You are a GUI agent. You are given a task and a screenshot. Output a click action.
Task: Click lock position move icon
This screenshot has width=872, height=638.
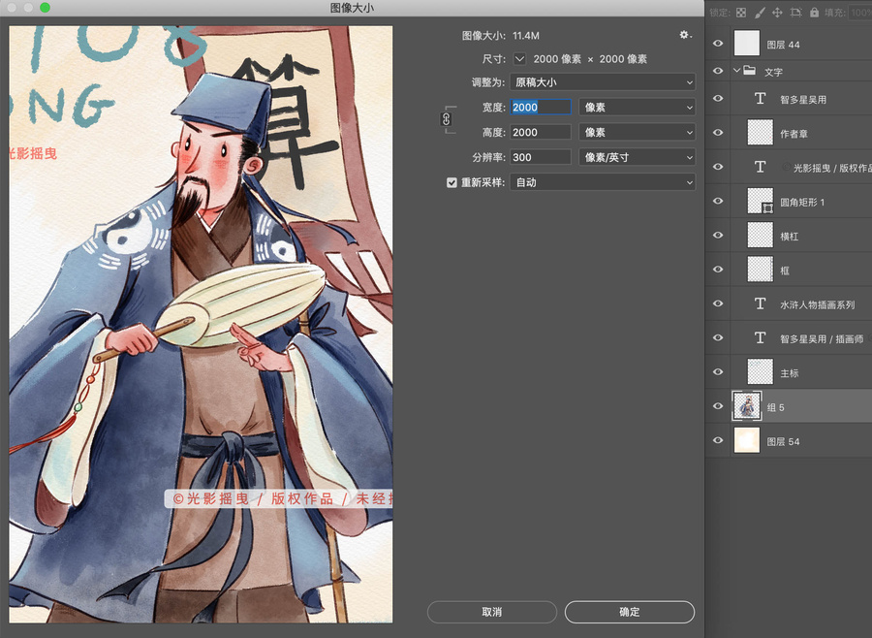tap(777, 13)
